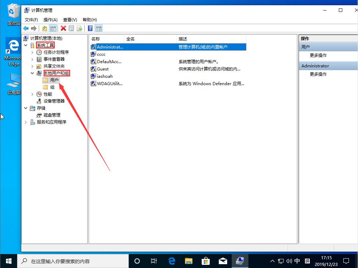Click the red Delete (X) toolbar icon
Image resolution: width=358 pixels, height=268 pixels.
coord(63,28)
